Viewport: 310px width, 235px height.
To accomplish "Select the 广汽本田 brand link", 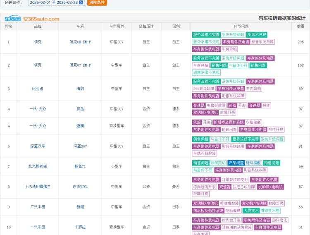I will pyautogui.click(x=38, y=207).
